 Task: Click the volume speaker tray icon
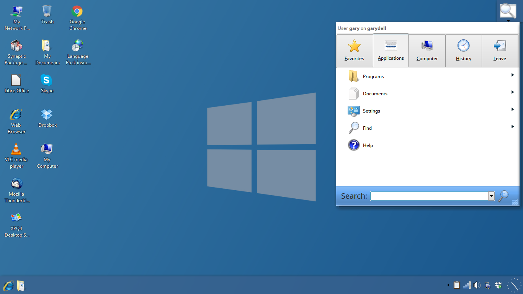[x=477, y=285]
